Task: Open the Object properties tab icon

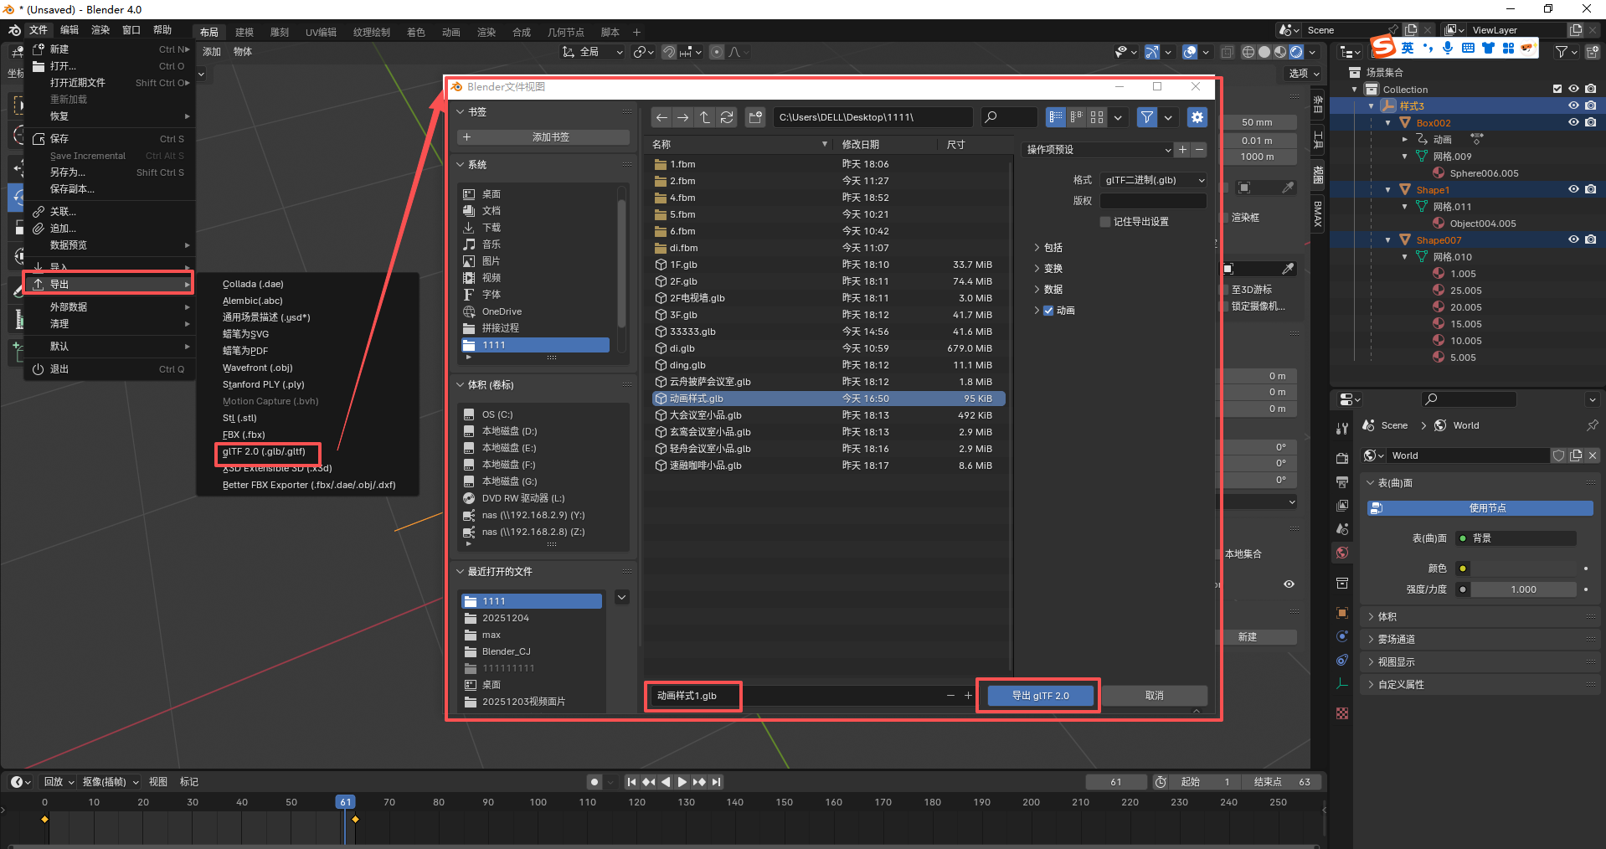Action: coord(1342,613)
